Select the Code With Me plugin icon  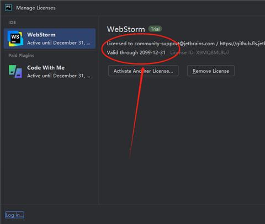(15, 72)
